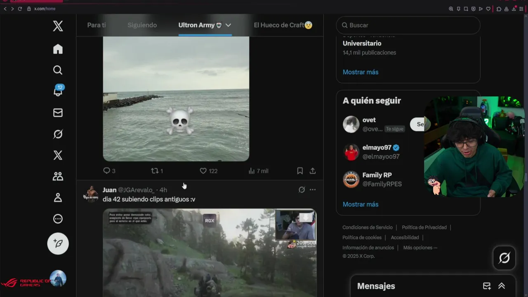Click Mostrar más under trends
The image size is (528, 297).
click(361, 72)
